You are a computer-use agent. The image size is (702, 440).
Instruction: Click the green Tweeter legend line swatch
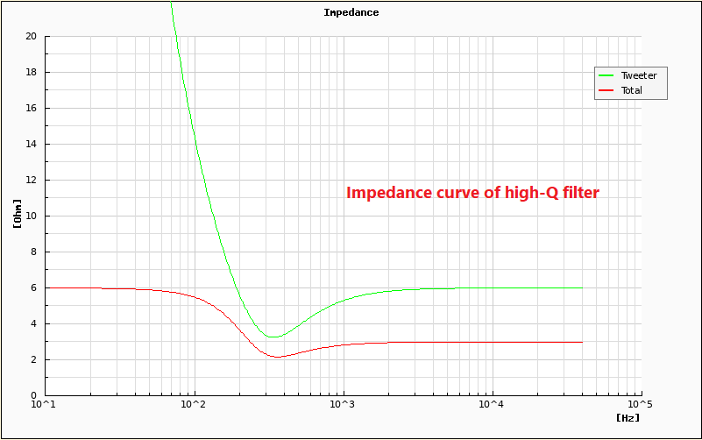606,75
